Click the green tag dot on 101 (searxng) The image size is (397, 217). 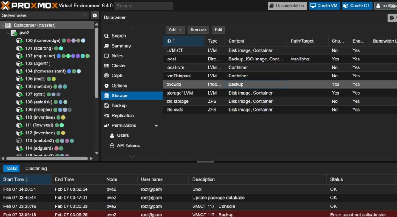56,48
